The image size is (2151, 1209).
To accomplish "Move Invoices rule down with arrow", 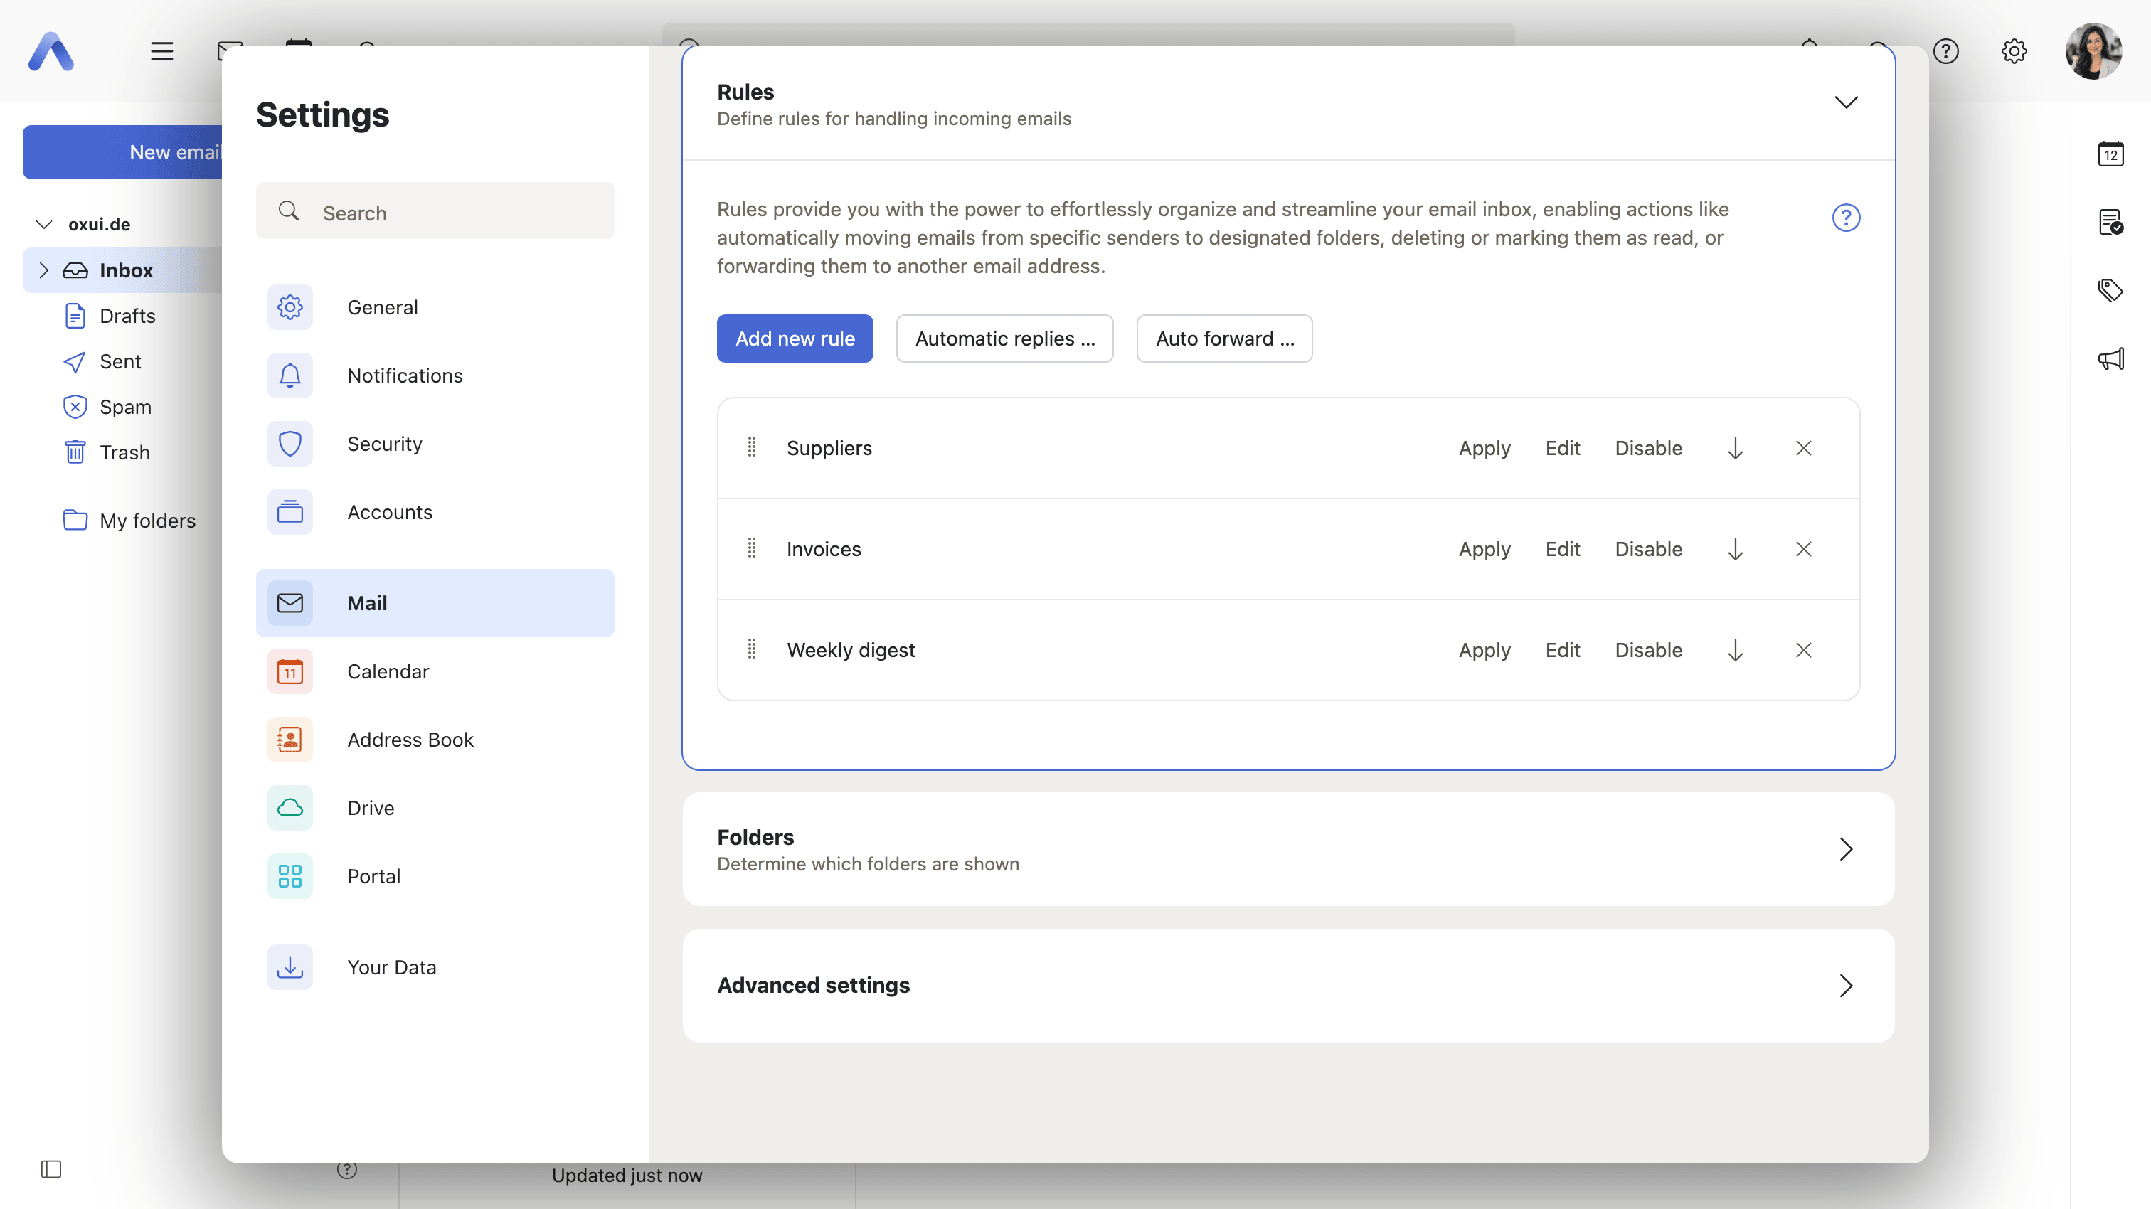I will [1735, 550].
